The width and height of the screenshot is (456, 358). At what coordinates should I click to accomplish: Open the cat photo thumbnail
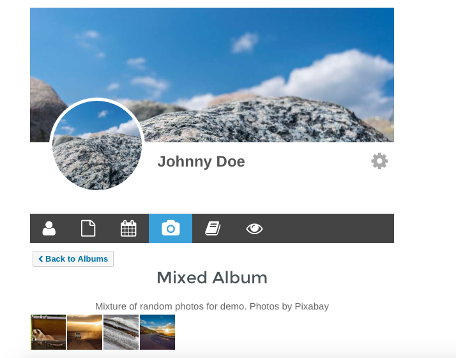tap(49, 332)
